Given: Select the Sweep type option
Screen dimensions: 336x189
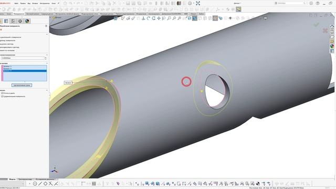Looking at the screenshot, I should (7, 50).
